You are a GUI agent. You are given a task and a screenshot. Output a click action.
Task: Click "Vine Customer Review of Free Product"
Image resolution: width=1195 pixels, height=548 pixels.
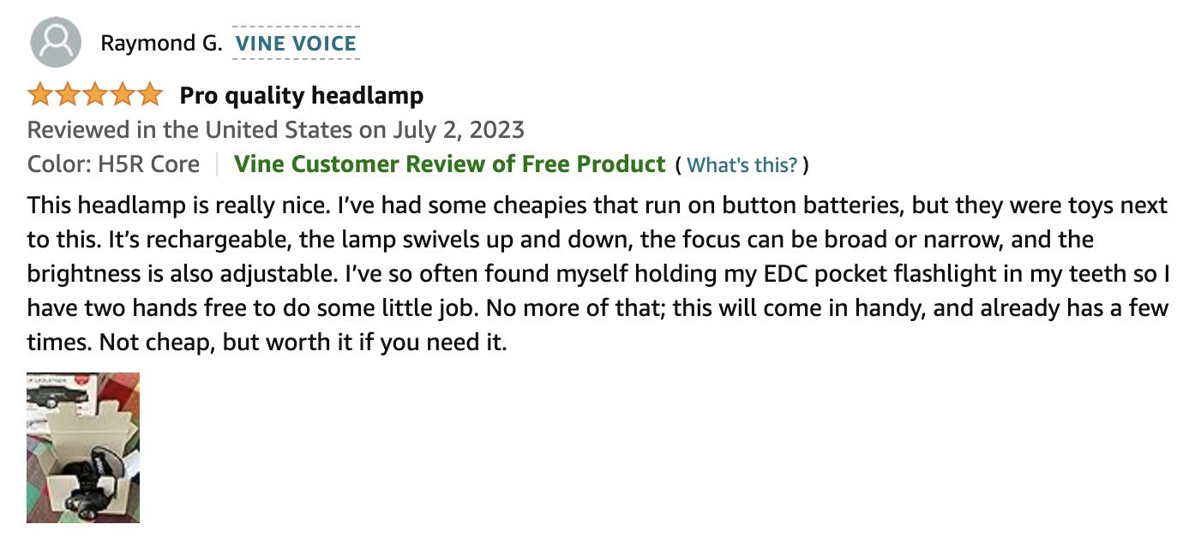(450, 164)
